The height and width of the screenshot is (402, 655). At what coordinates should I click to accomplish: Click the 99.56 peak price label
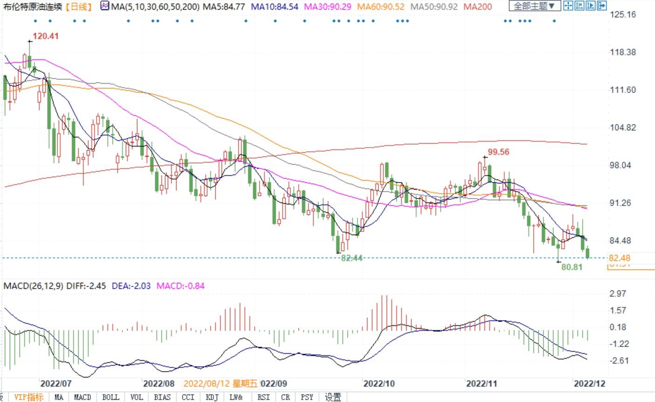tap(498, 152)
